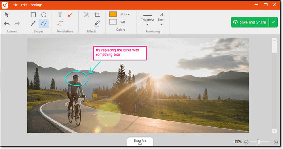Viewport: 283px width, 149px height.
Task: Open the Settings menu
Action: 36,5
